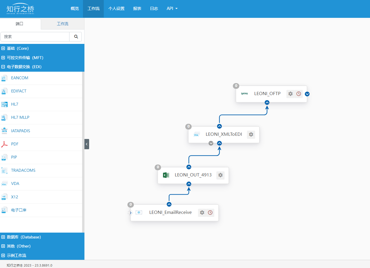Screen dimensions: 370x268
Task: Collapse the 电子数据交换 (EDI) category
Action: point(3,67)
